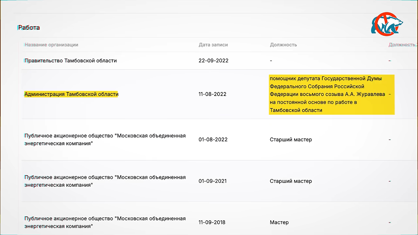Click "Правительство Тамбовской области" organization cell

click(x=71, y=61)
